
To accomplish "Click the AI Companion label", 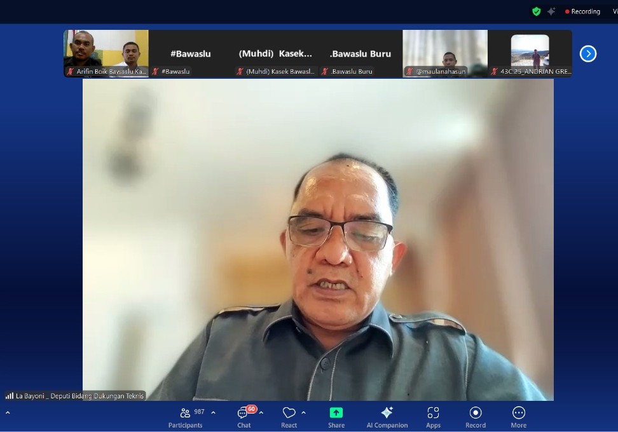I will 387,425.
